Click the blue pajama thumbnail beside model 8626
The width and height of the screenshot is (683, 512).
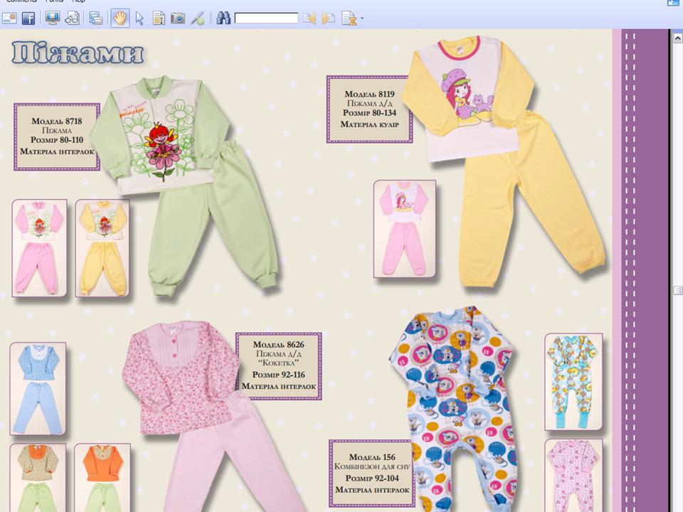38,388
